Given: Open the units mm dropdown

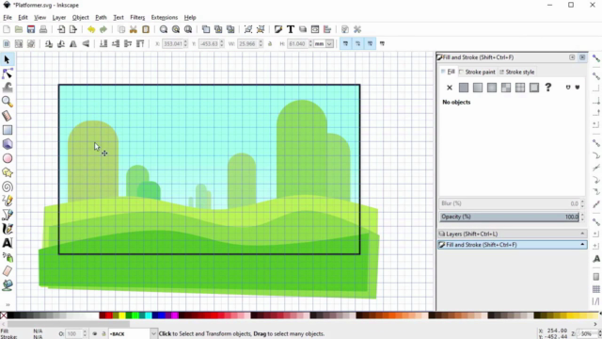Looking at the screenshot, I should point(329,44).
